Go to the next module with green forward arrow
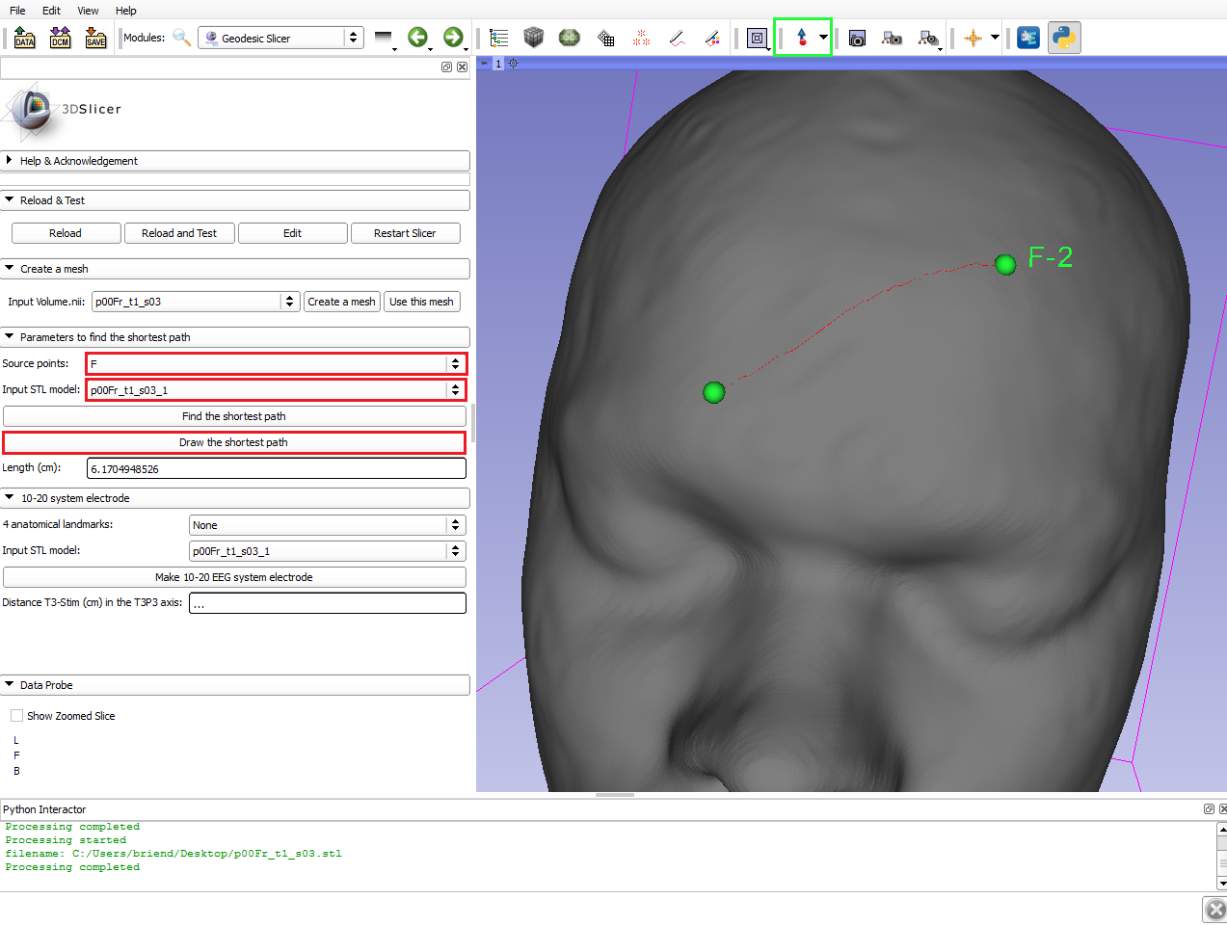Screen dimensions: 1227x926 coord(453,38)
